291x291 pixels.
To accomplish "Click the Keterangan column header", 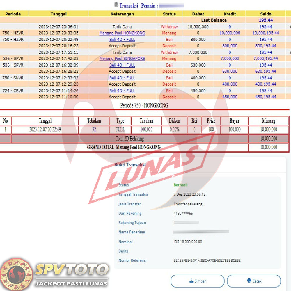I will pos(122,14).
